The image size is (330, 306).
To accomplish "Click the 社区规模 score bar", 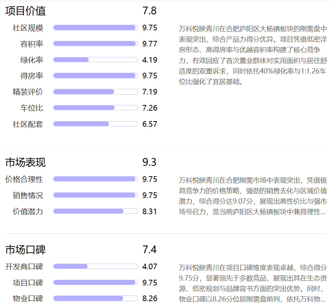I will pyautogui.click(x=95, y=28).
